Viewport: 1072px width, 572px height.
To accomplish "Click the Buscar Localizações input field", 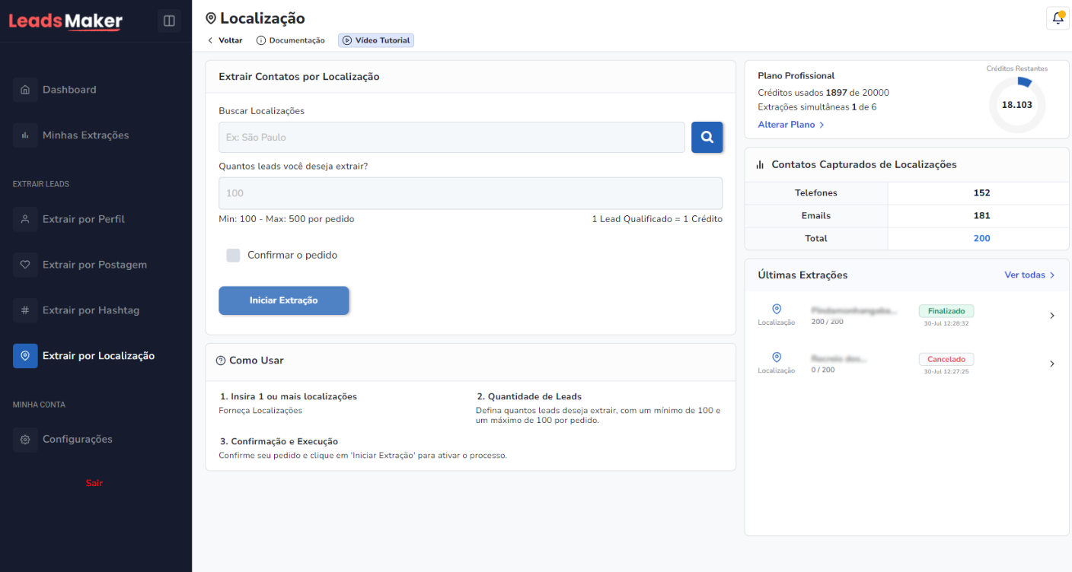I will tap(451, 137).
